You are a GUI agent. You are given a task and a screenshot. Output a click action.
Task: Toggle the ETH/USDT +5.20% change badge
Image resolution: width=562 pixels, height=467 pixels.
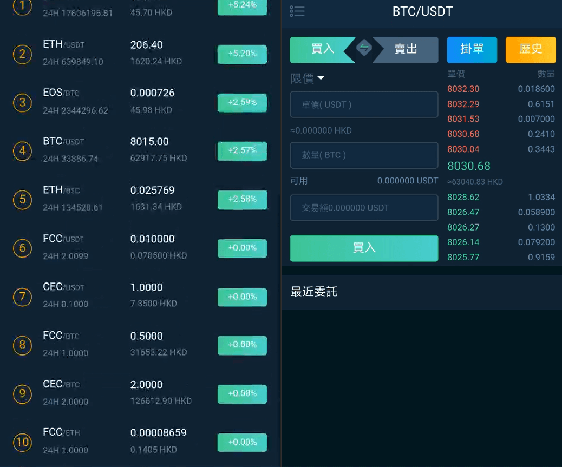coord(242,54)
